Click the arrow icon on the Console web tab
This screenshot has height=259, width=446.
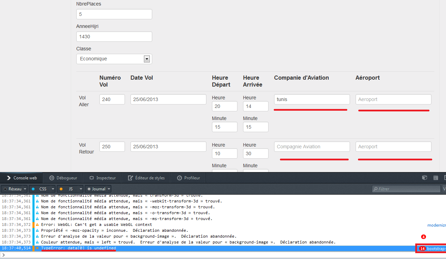[x=8, y=178]
